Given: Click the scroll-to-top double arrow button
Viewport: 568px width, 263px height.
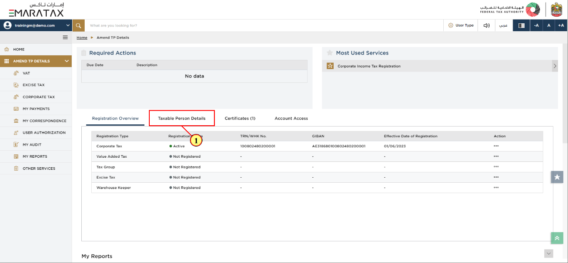Looking at the screenshot, I should point(557,238).
